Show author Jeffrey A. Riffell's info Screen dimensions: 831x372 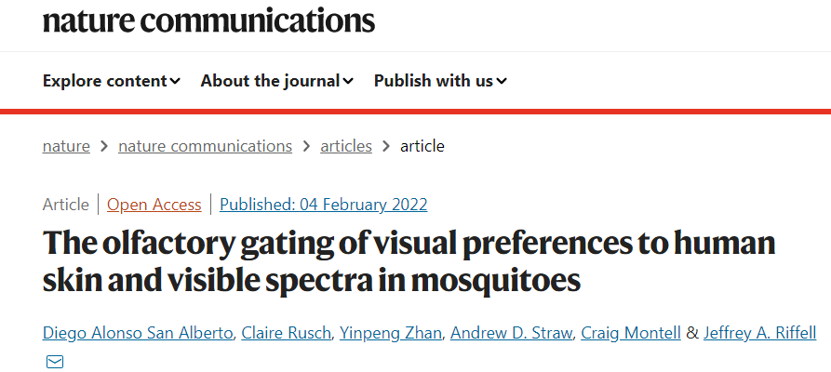coord(759,334)
